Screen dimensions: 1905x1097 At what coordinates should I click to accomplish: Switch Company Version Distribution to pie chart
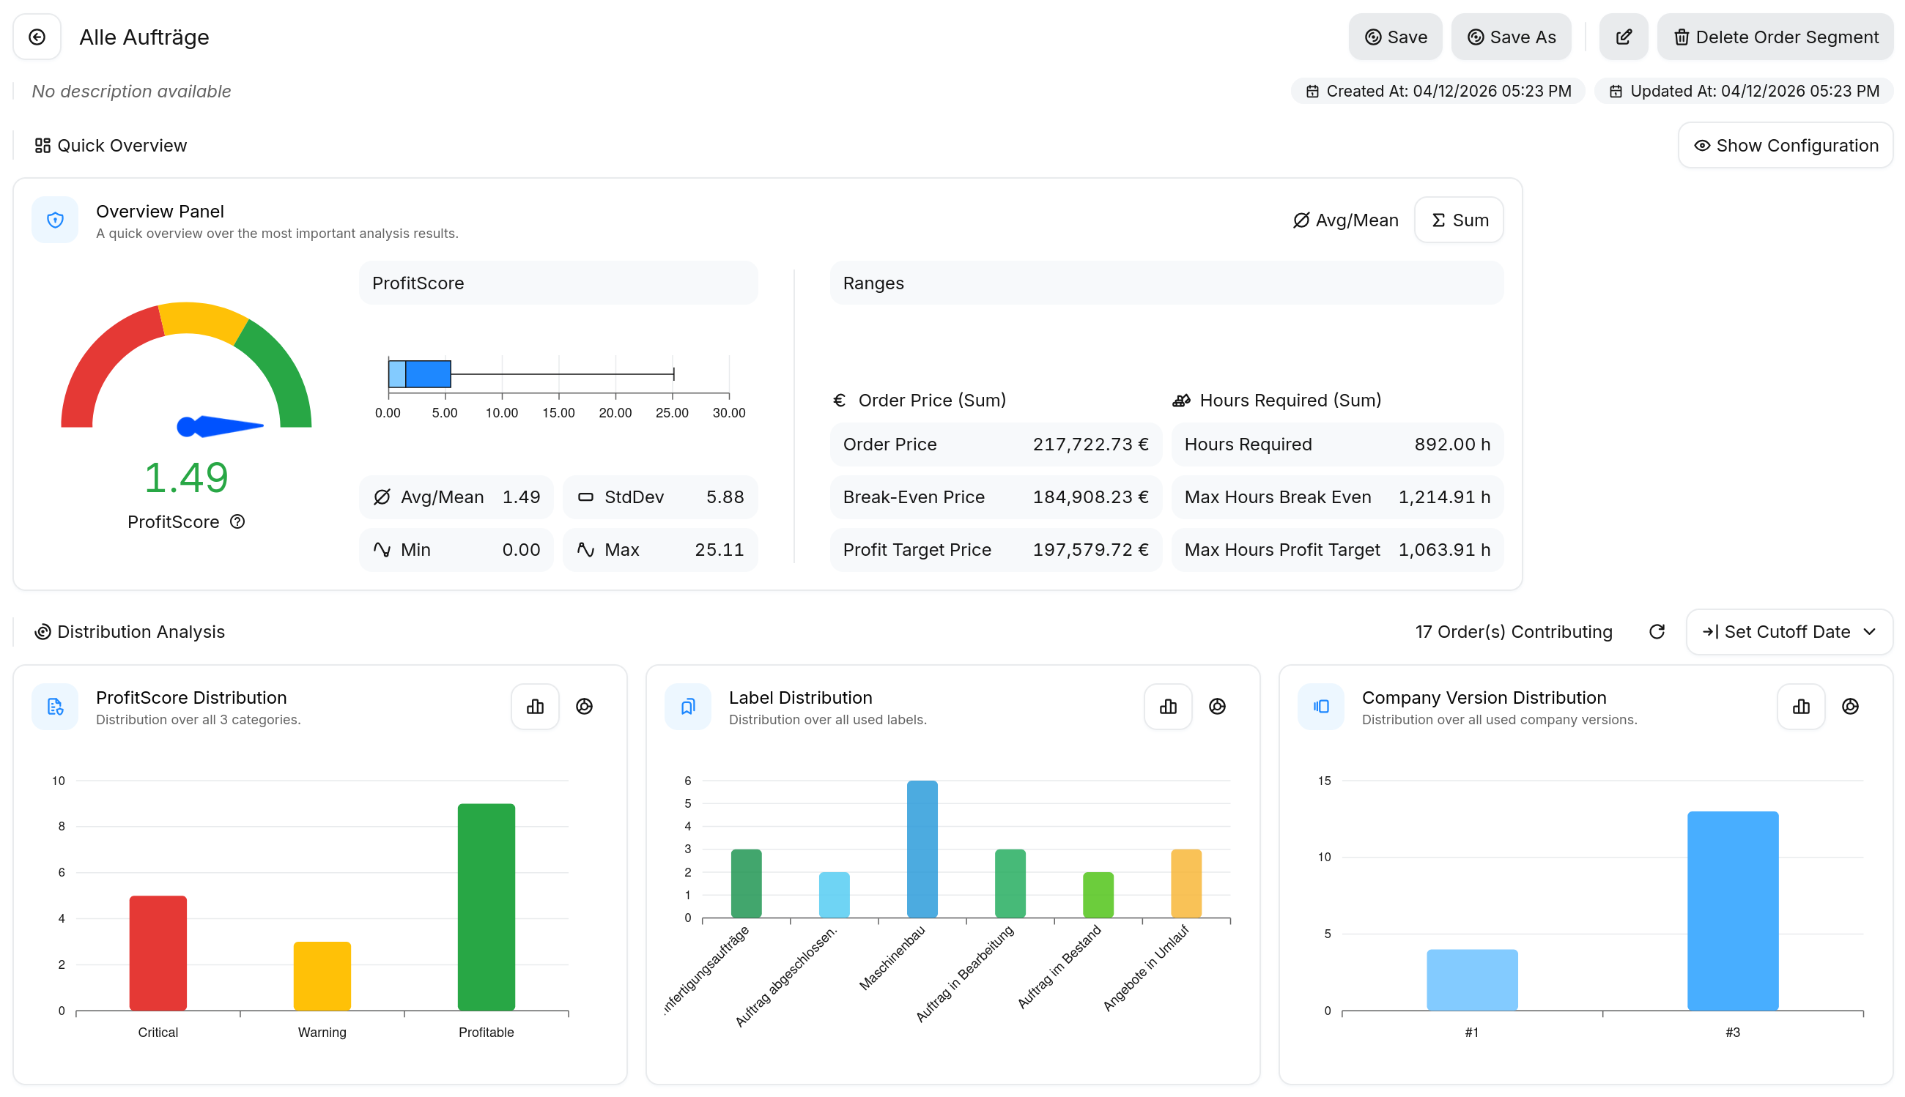click(1850, 706)
